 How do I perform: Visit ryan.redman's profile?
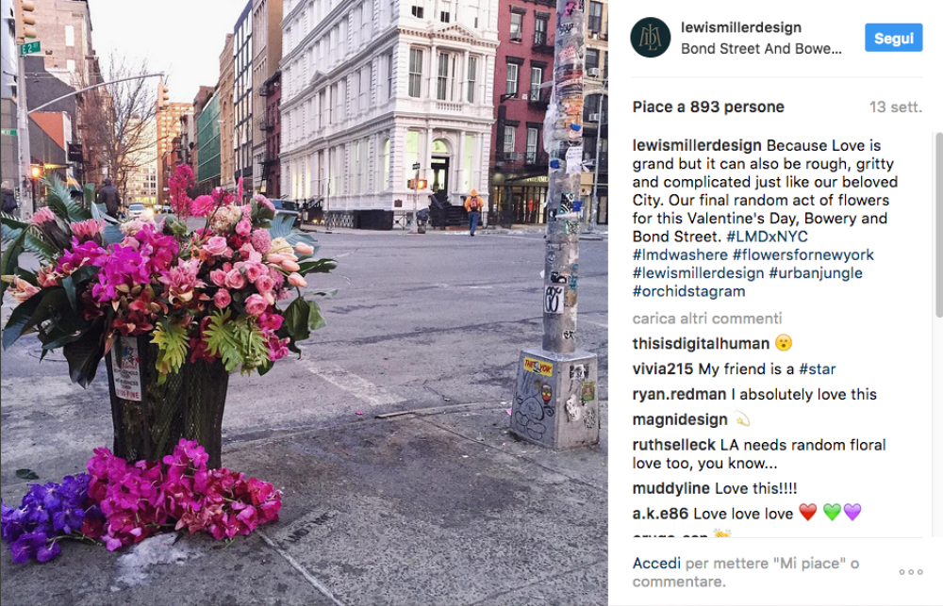(x=679, y=394)
